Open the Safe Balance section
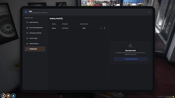This screenshot has width=175, height=98. [x=35, y=22]
